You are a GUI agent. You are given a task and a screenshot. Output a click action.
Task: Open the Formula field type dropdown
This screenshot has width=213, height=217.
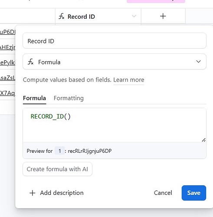pos(115,62)
